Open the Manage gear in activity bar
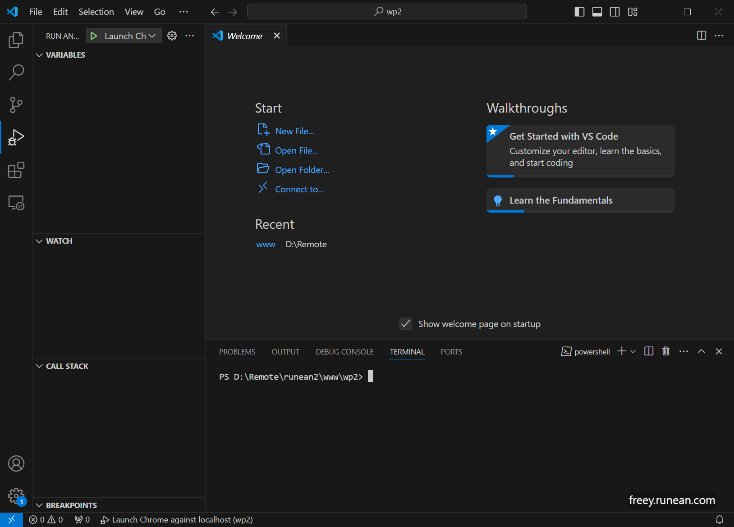 point(16,496)
